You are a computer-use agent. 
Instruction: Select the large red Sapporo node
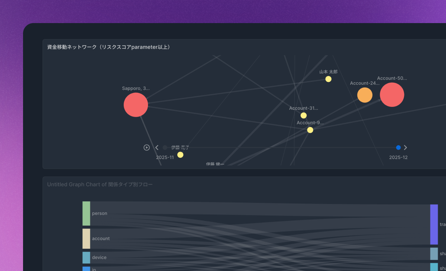[x=136, y=105]
